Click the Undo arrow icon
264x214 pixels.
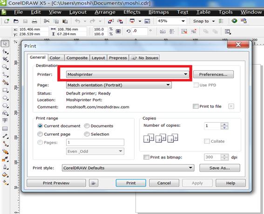tap(77, 21)
